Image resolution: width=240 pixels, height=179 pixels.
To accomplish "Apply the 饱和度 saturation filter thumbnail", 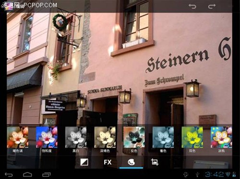I will coord(47,137).
